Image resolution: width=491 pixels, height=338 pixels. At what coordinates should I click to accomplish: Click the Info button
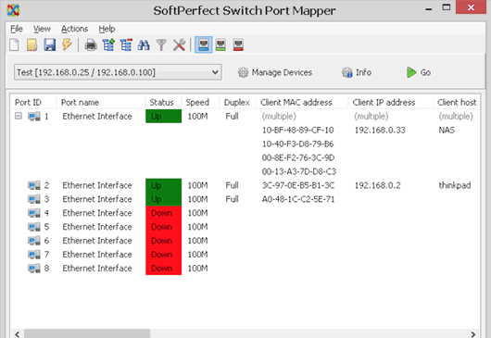[x=357, y=72]
